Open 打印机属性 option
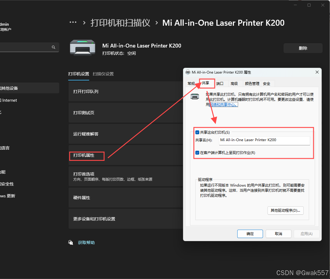330x279 pixels. click(126, 155)
